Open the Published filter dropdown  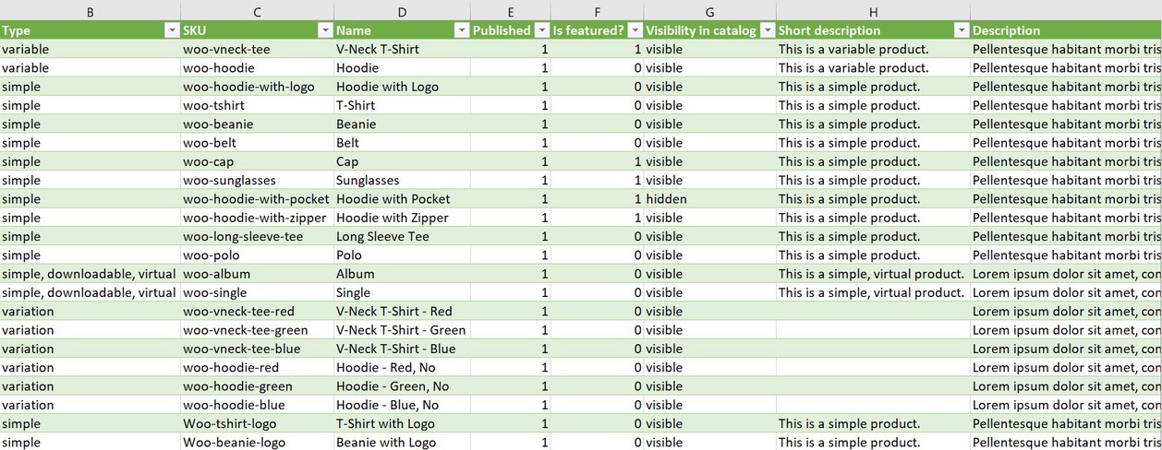pos(540,30)
